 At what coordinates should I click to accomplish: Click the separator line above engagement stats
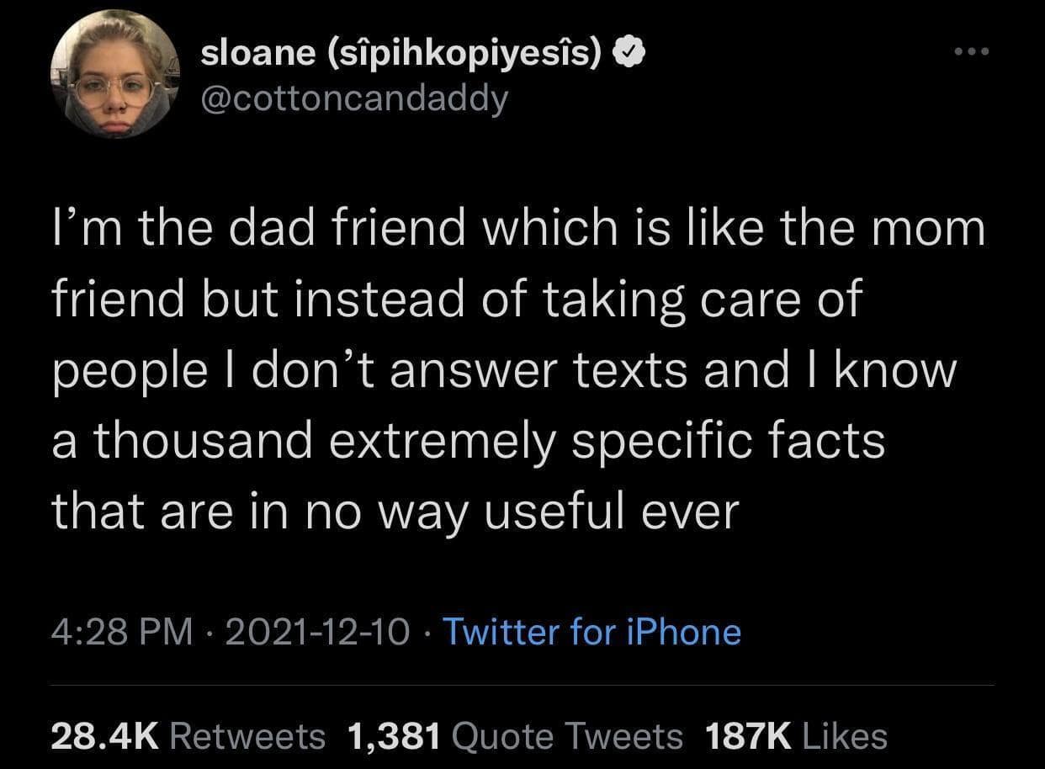click(522, 685)
